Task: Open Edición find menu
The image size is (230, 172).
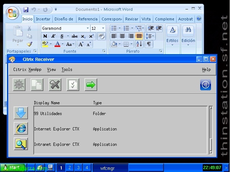Action: click(x=188, y=36)
